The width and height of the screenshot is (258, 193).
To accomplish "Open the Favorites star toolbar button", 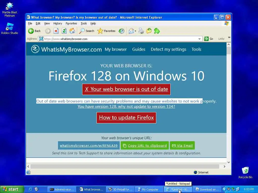I will pos(106,31).
